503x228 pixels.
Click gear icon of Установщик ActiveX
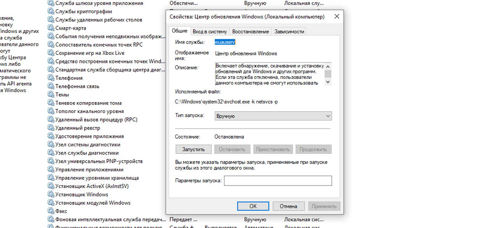pos(51,186)
